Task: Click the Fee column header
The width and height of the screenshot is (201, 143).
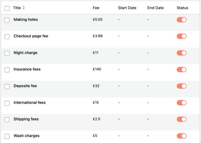Action: coord(96,8)
